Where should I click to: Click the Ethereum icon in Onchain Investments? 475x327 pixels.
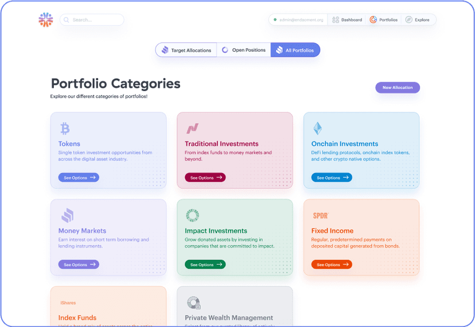pyautogui.click(x=317, y=129)
